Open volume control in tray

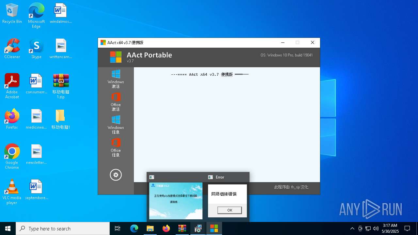(376, 228)
